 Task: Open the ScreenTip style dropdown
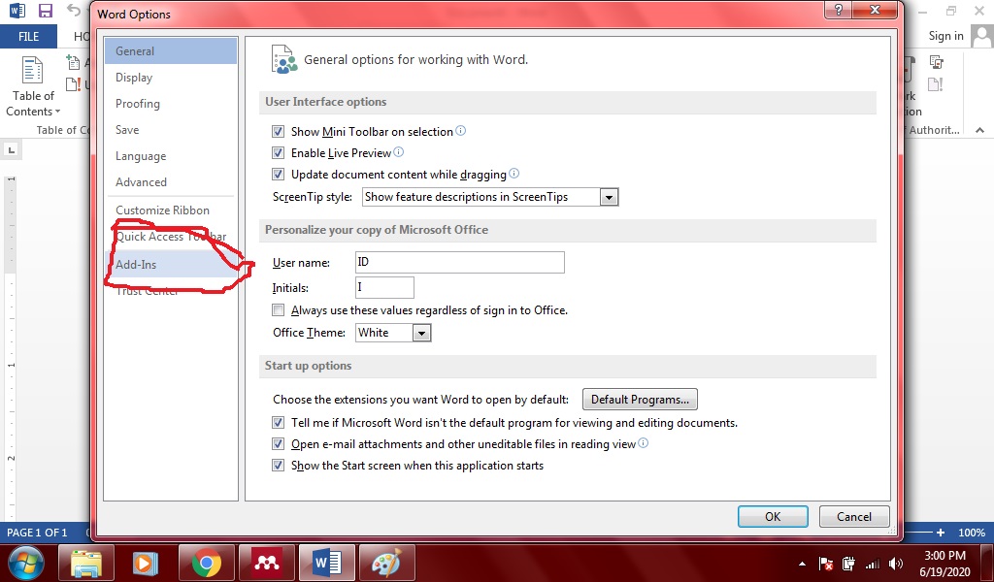(x=610, y=197)
